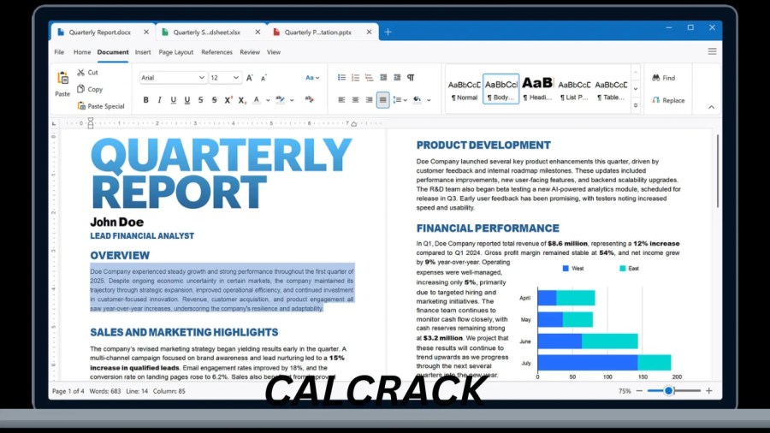The image size is (770, 433).
Task: Insert a numbered list
Action: (356, 78)
